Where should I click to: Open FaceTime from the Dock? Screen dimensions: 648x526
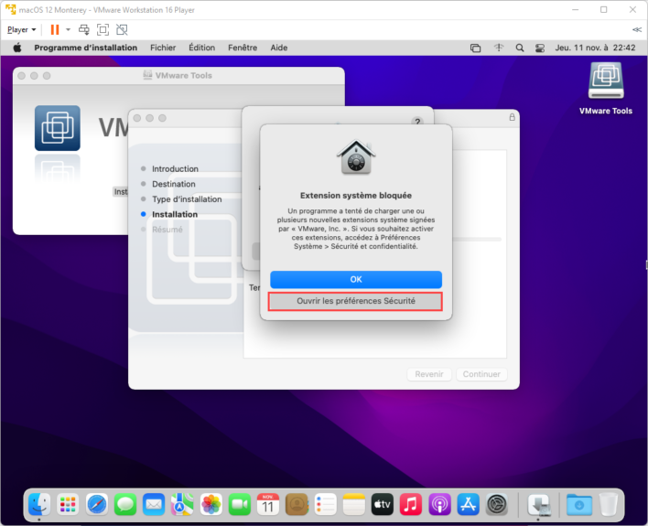coord(240,505)
